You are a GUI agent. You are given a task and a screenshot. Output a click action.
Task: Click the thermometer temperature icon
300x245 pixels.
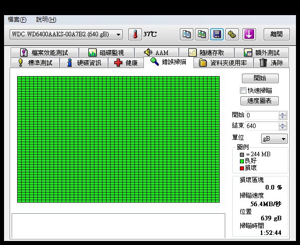[x=135, y=34]
